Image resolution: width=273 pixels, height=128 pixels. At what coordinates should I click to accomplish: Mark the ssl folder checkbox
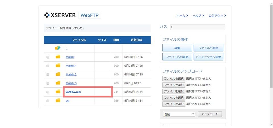point(48,101)
